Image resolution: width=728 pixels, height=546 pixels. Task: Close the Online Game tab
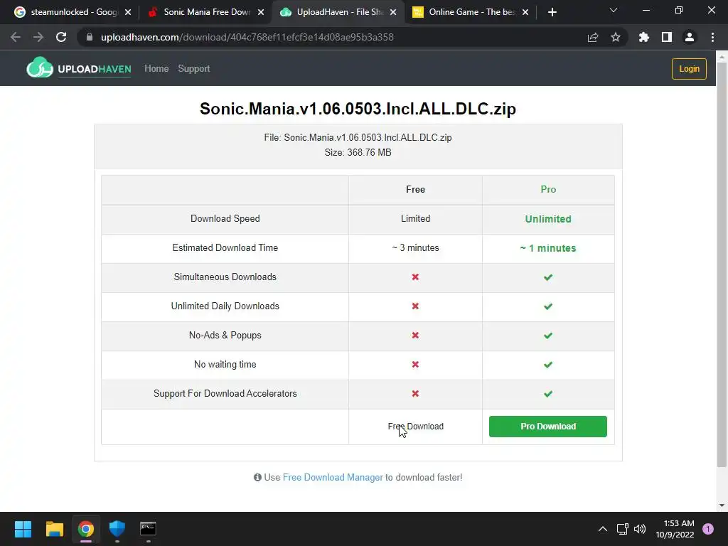click(525, 12)
